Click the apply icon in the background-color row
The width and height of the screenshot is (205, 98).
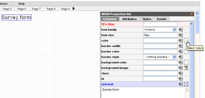tap(181, 62)
